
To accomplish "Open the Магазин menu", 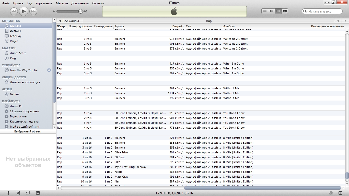I will pyautogui.click(x=62, y=3).
